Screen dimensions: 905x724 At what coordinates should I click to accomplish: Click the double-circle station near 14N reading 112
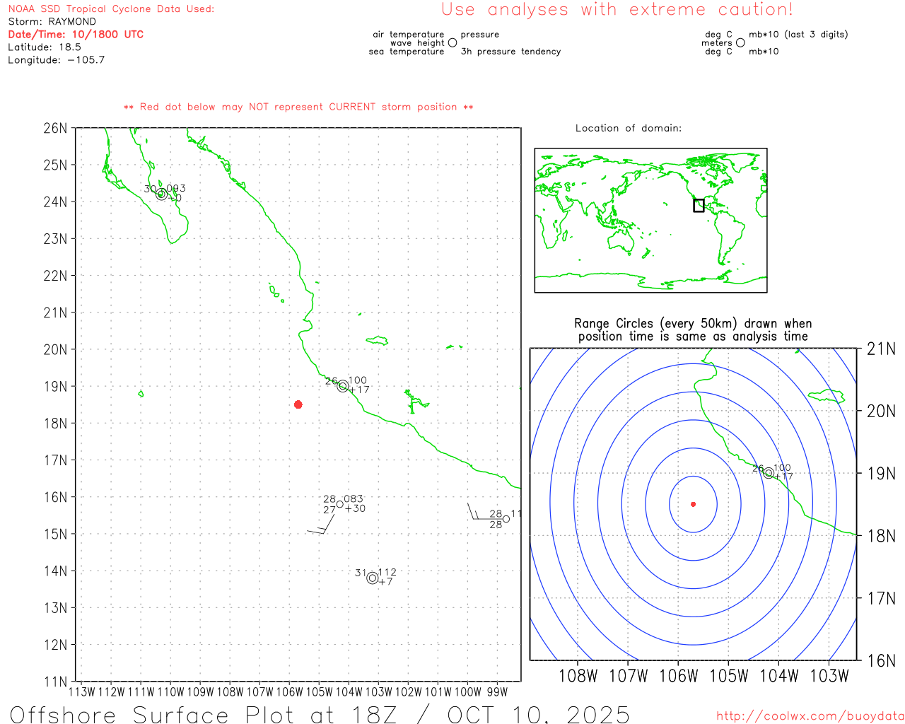pyautogui.click(x=373, y=578)
